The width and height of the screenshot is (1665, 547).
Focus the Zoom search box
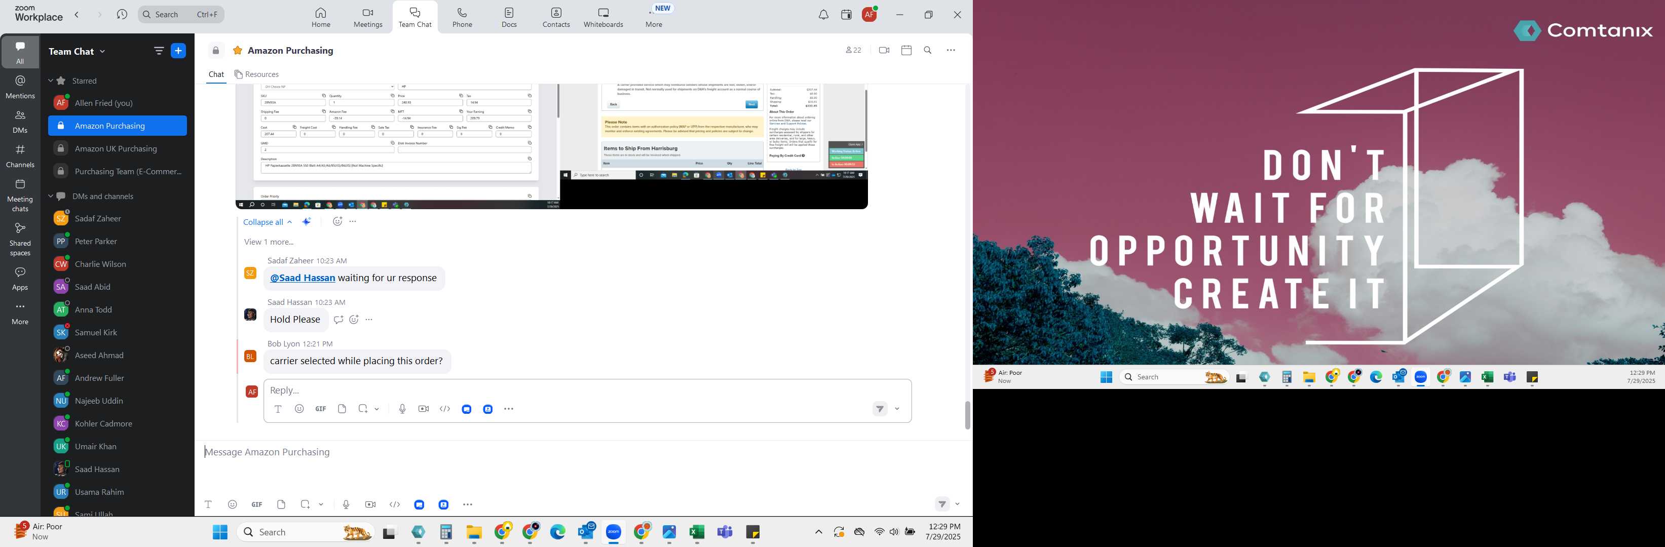(181, 14)
